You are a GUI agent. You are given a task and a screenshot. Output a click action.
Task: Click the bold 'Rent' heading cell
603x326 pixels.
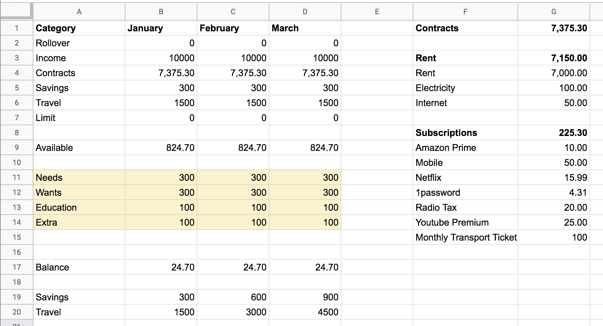(465, 58)
